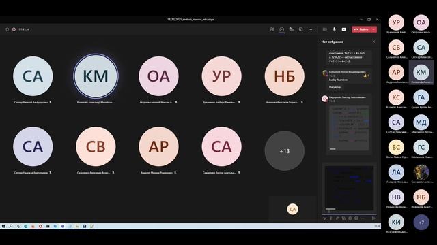Viewport: 437px width, 245px height.
Task: Click the +7 overflow circle in right strip
Action: (x=421, y=222)
